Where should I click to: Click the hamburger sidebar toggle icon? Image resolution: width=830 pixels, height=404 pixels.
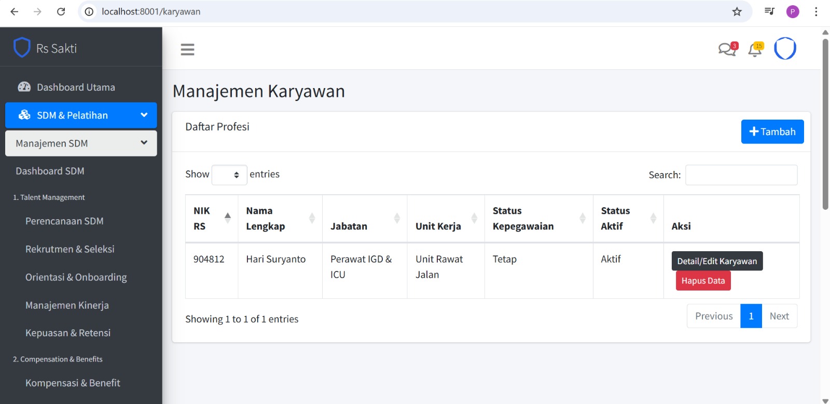pyautogui.click(x=187, y=49)
